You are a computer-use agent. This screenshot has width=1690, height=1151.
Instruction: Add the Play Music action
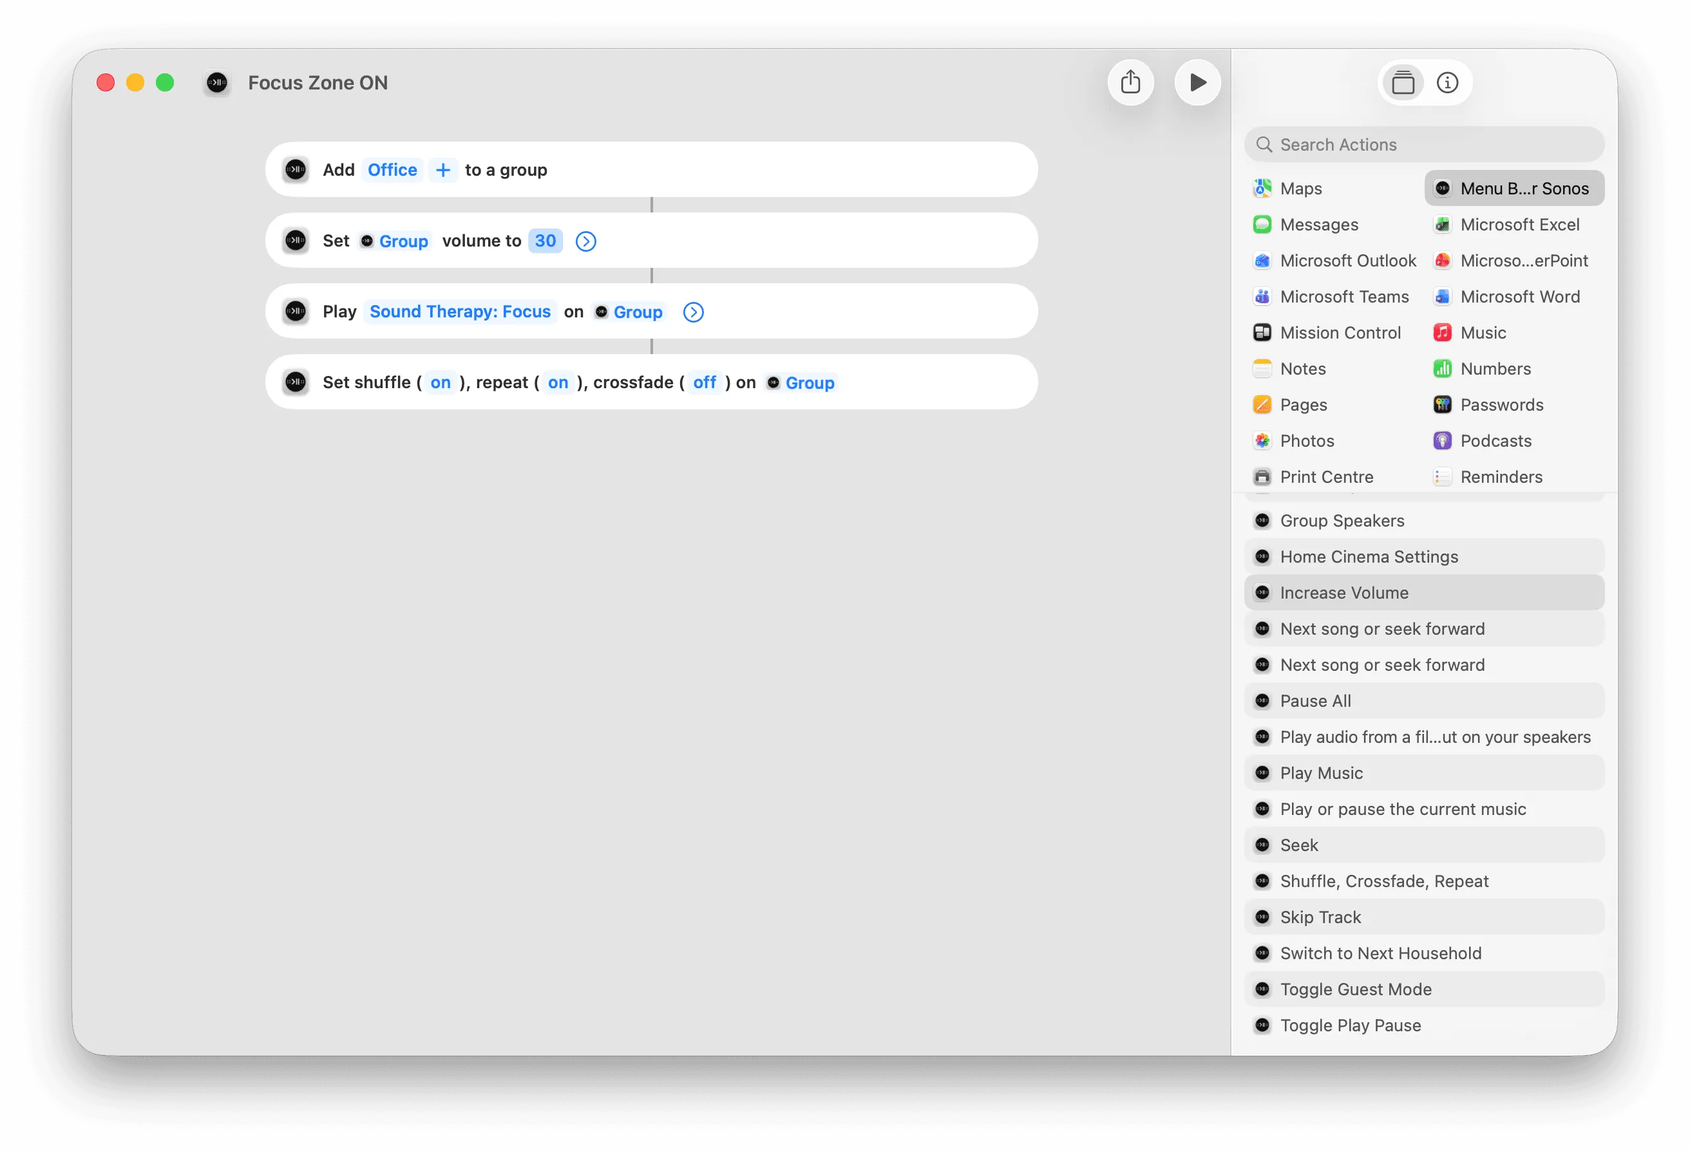click(x=1424, y=773)
